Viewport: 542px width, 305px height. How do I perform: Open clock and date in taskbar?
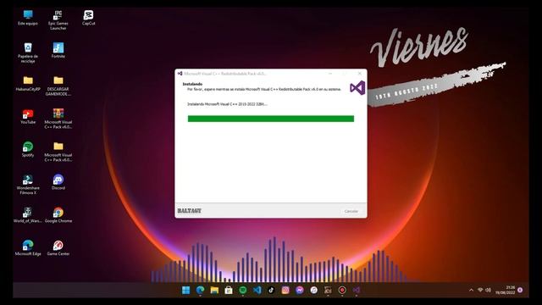(x=505, y=290)
